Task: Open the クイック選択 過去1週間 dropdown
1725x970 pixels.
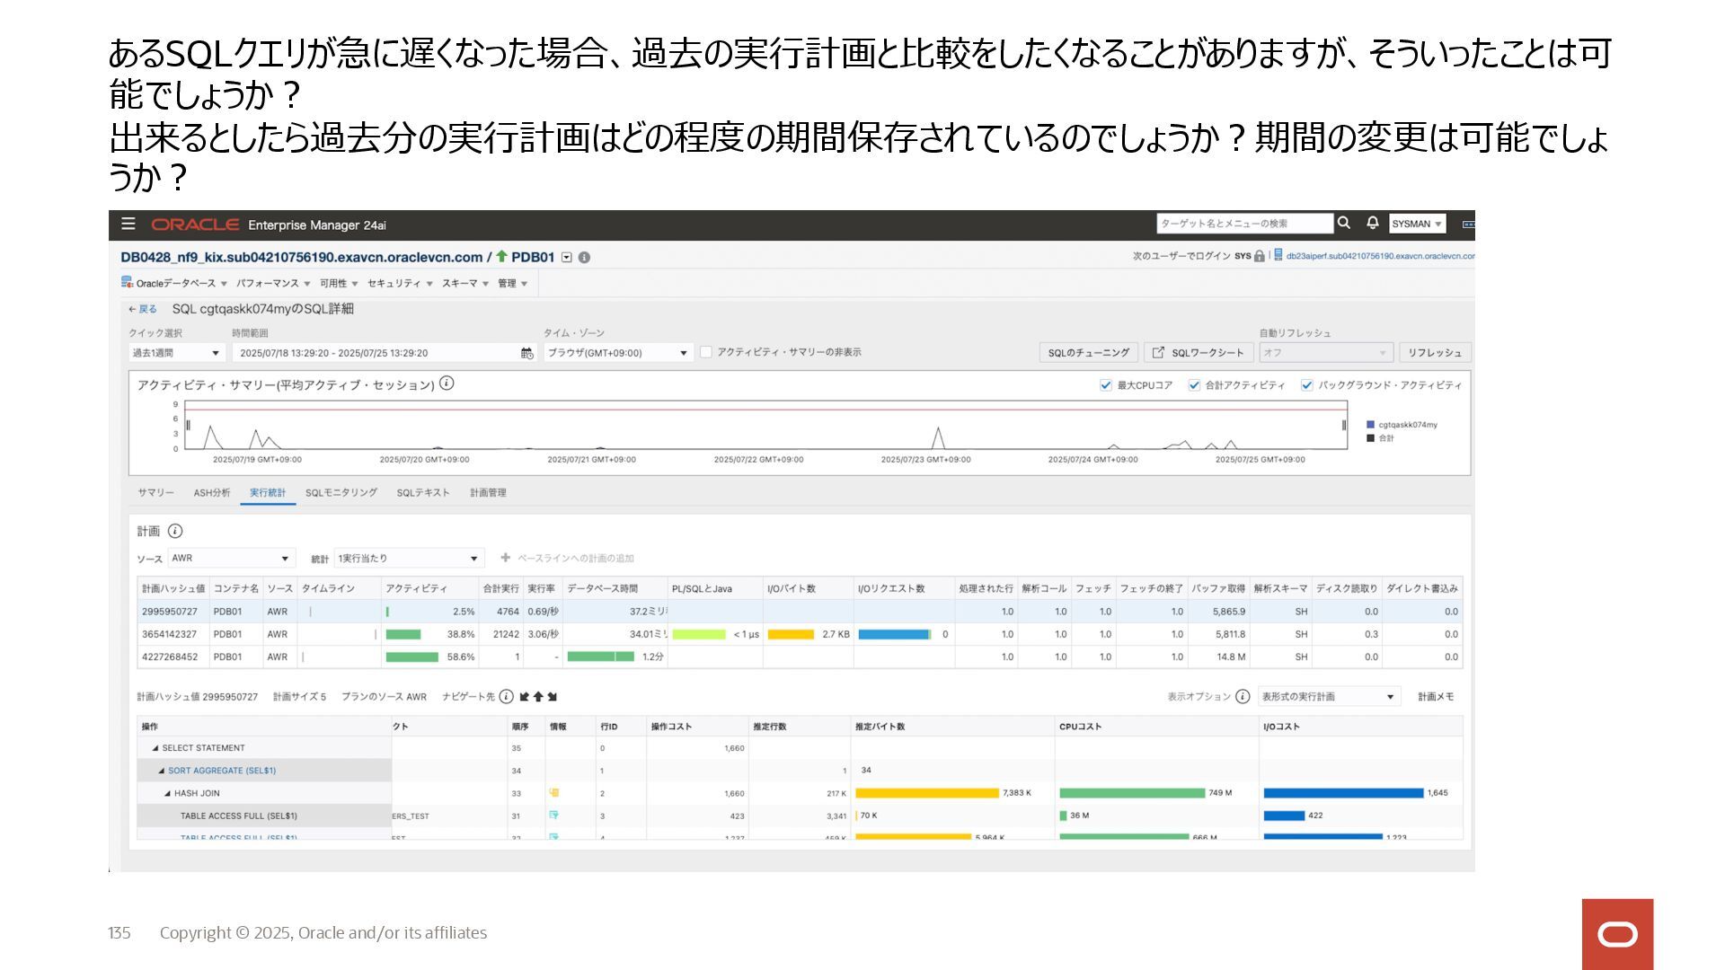Action: [x=176, y=353]
